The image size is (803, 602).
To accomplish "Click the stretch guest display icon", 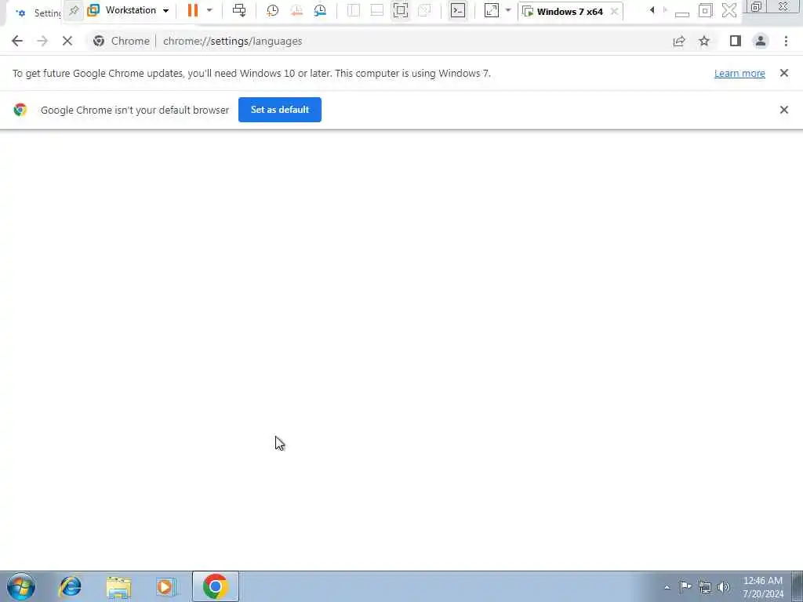I will coord(491,10).
